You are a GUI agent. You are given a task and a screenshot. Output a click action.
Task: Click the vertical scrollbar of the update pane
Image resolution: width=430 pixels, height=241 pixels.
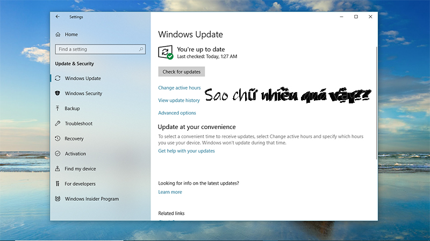click(x=377, y=103)
